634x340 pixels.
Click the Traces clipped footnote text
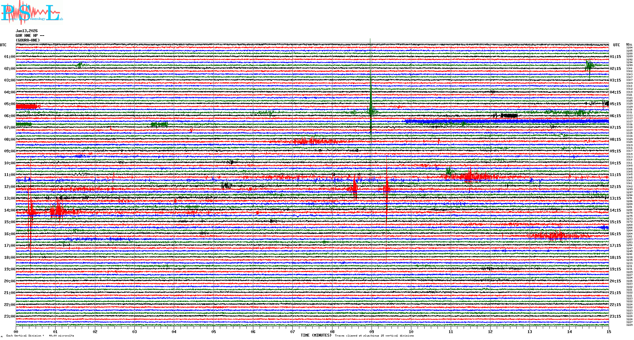point(374,336)
